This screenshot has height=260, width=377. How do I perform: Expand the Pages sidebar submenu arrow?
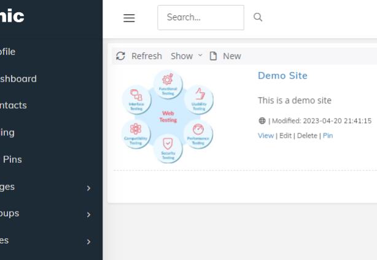[x=88, y=188]
